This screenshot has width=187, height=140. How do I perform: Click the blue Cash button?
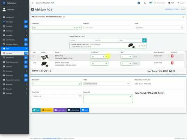click(x=85, y=110)
